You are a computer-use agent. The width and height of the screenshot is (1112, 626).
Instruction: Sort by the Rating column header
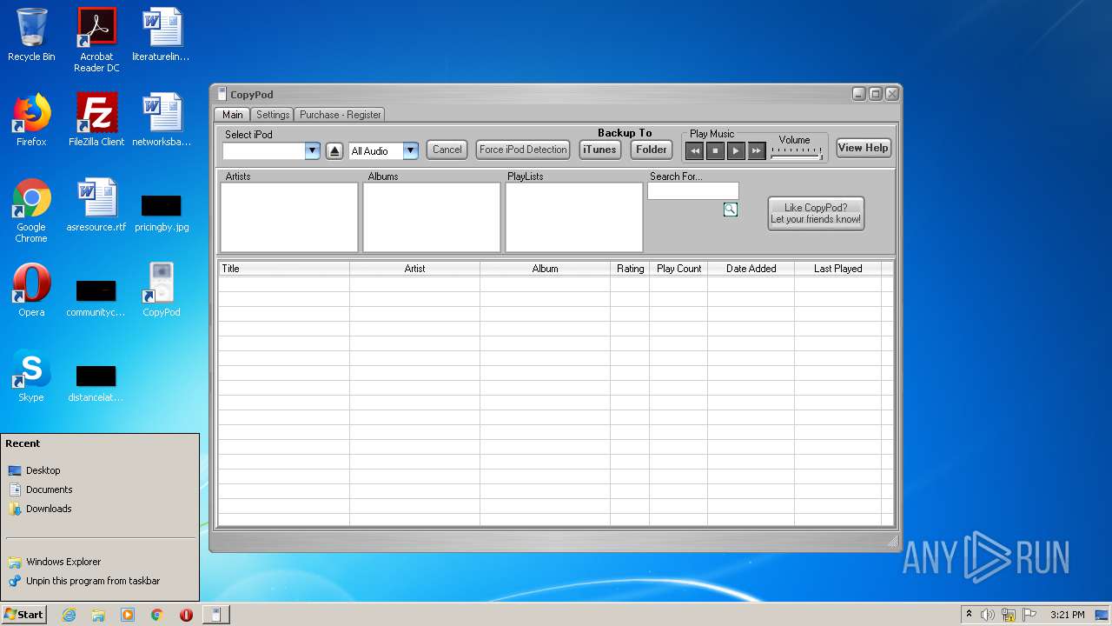click(630, 269)
